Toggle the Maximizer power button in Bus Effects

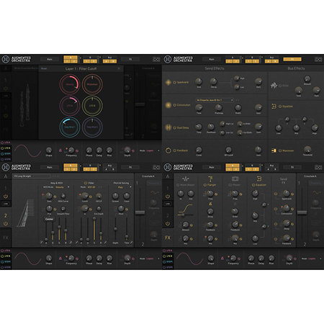click(280, 150)
